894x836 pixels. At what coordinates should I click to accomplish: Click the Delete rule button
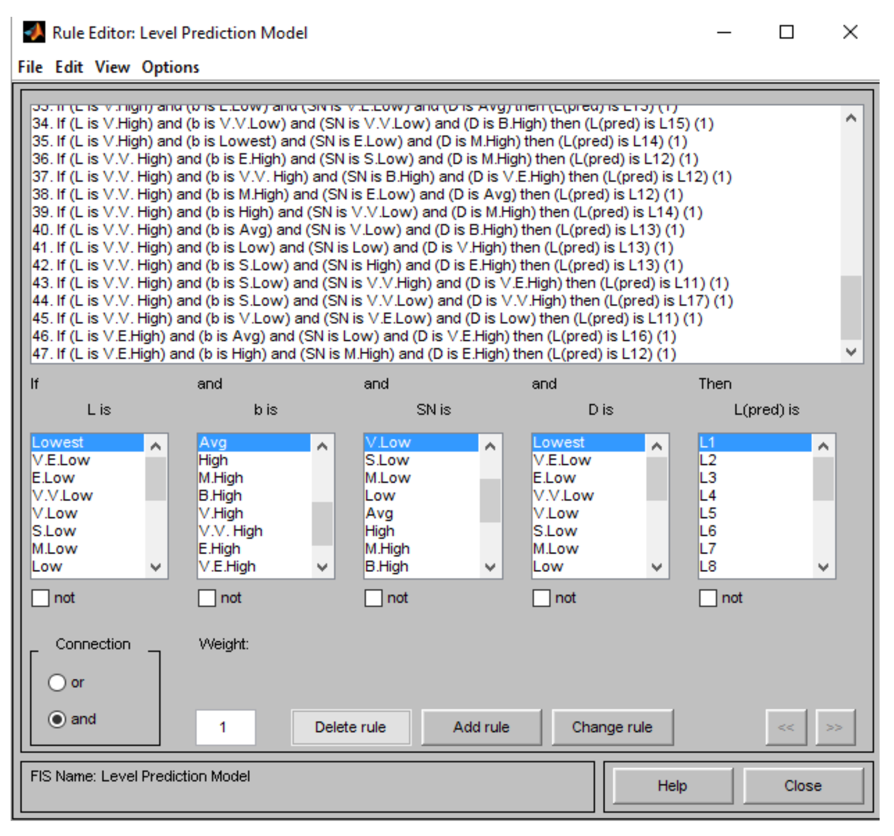point(351,727)
